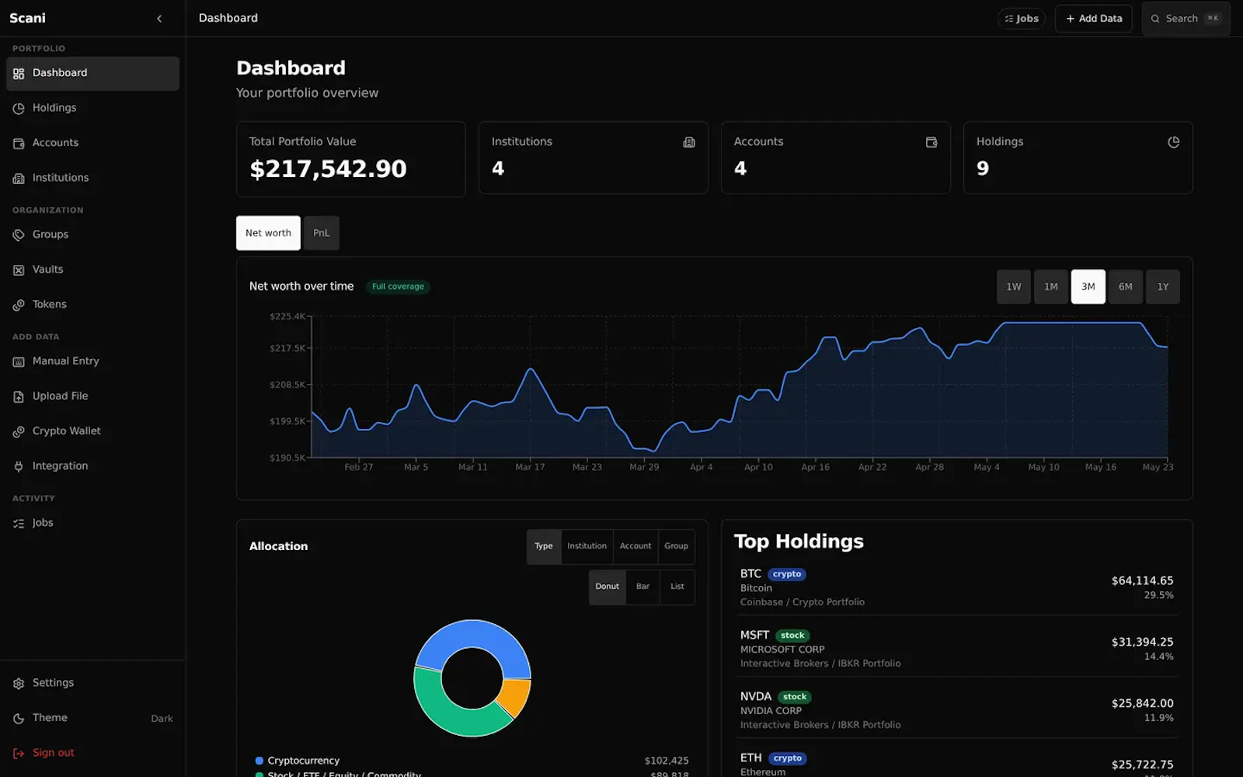
Task: Select the Institution allocation tab
Action: tap(587, 546)
